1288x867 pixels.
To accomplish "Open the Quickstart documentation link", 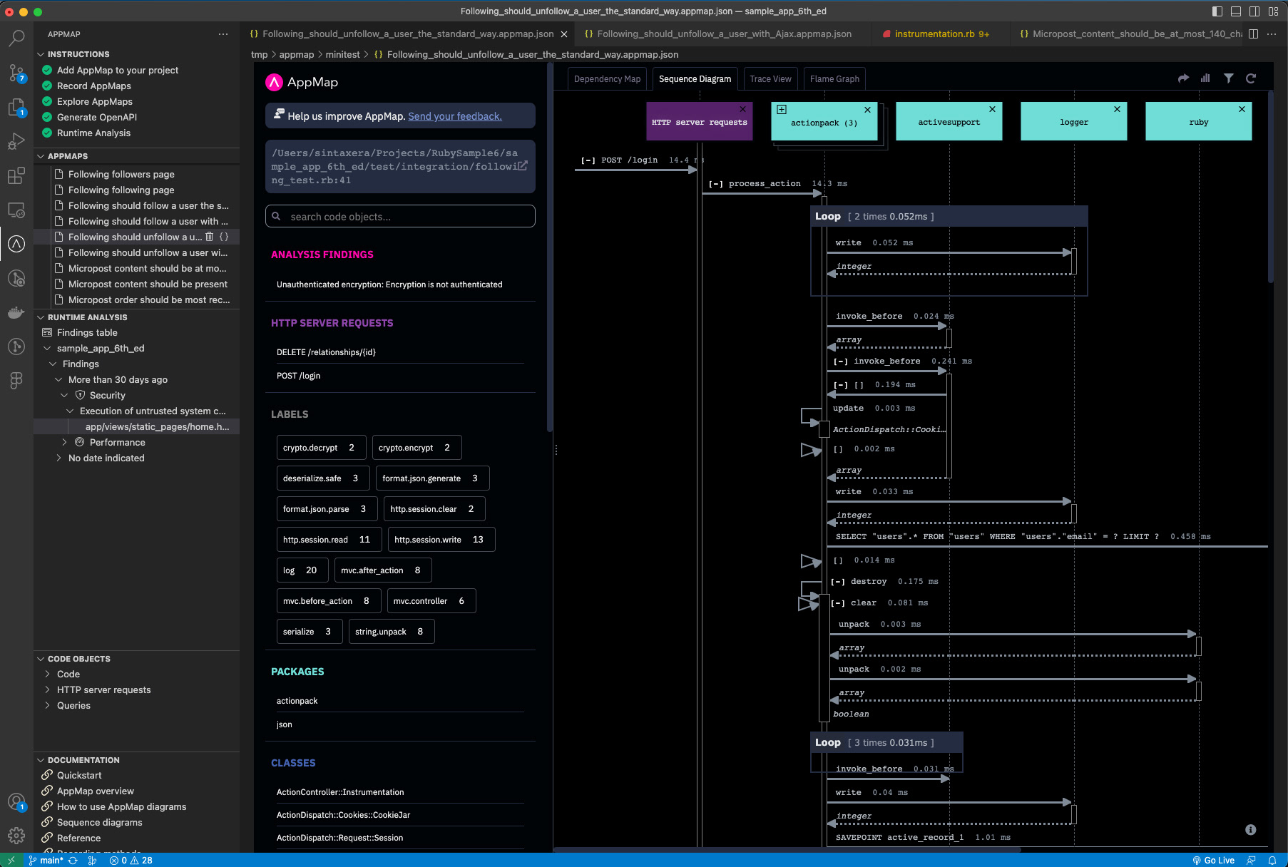I will pos(79,775).
